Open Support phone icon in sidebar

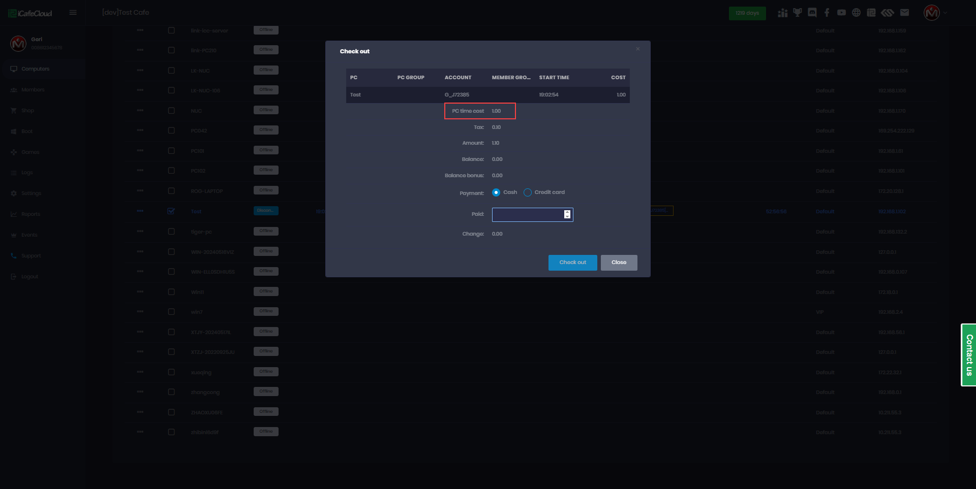pyautogui.click(x=14, y=256)
